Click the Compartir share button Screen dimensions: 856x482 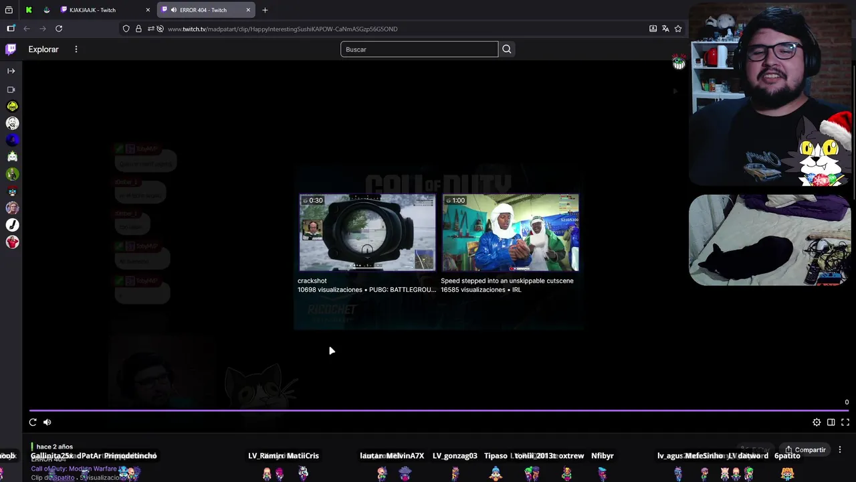coord(805,450)
